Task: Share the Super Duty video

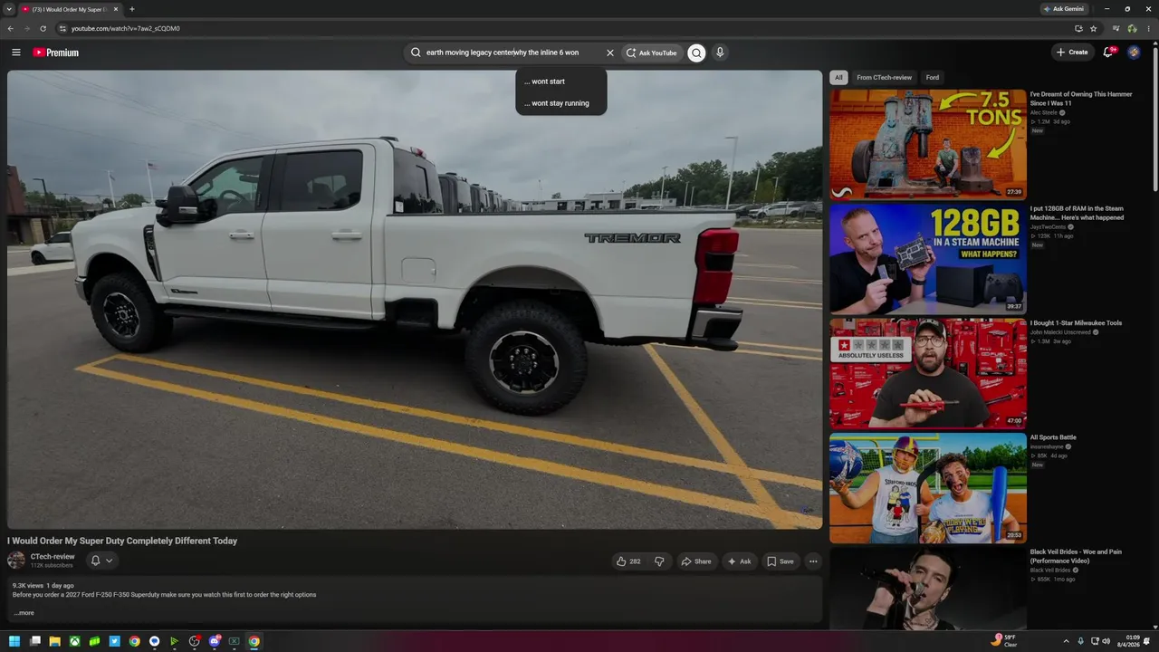Action: tap(696, 561)
